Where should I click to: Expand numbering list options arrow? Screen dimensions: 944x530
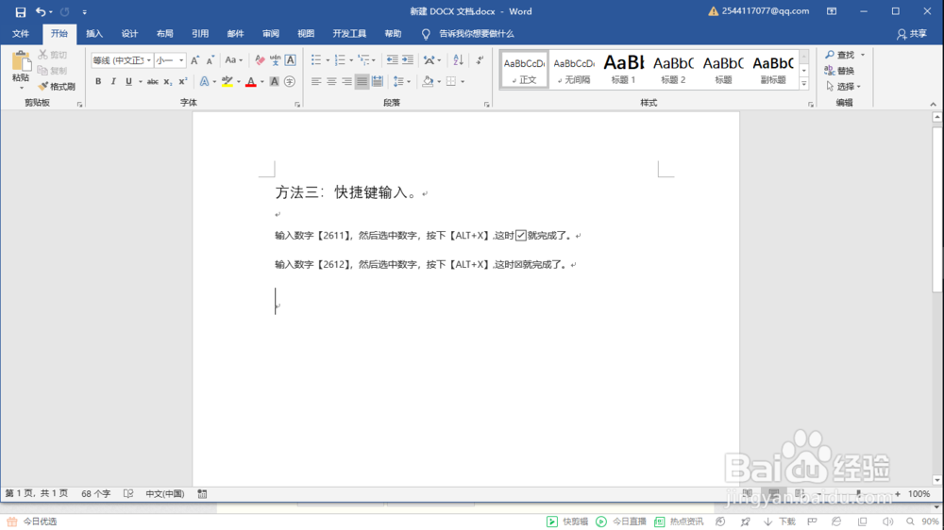[351, 60]
